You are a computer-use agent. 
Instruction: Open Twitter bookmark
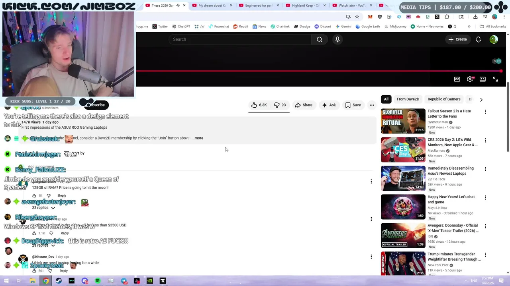click(160, 27)
